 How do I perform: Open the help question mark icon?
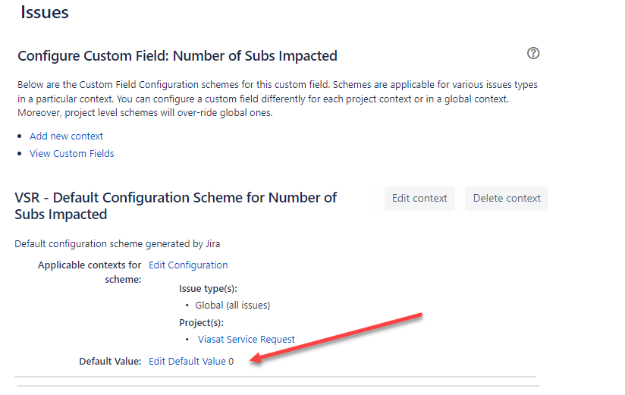pos(533,53)
